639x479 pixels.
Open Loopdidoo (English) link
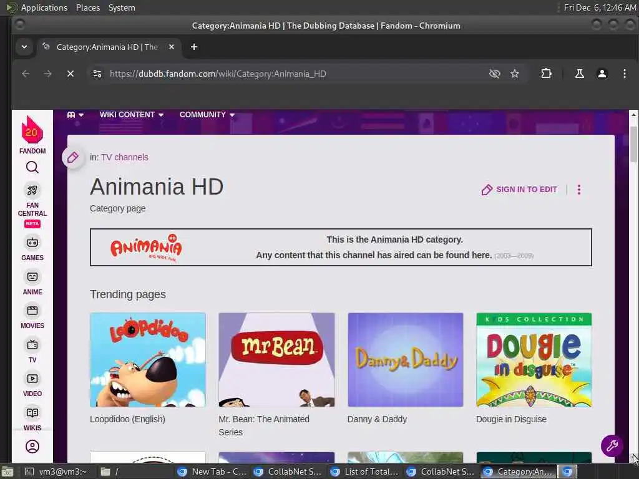point(127,419)
